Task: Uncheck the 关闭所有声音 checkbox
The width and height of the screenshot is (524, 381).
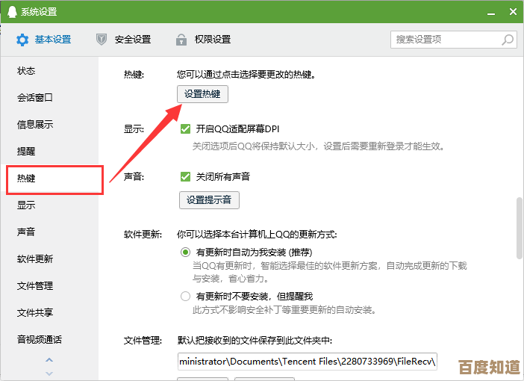Action: click(186, 177)
